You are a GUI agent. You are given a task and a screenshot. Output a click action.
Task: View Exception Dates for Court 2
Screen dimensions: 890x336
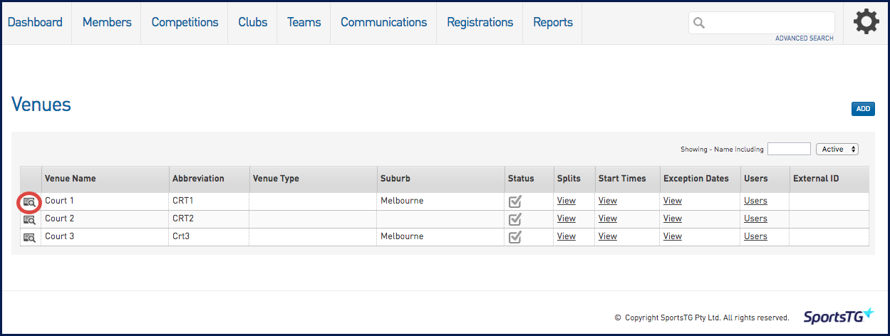tap(672, 219)
